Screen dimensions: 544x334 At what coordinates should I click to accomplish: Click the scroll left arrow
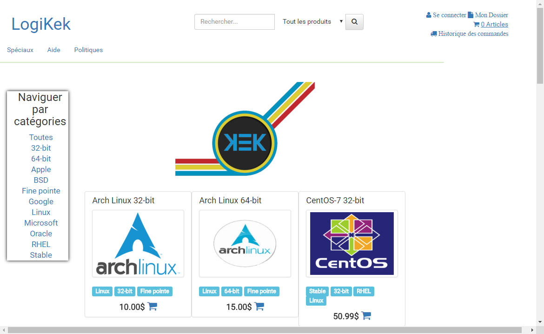[x=4, y=330]
